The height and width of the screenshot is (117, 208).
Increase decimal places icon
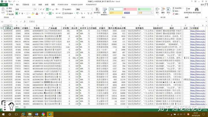88,13
